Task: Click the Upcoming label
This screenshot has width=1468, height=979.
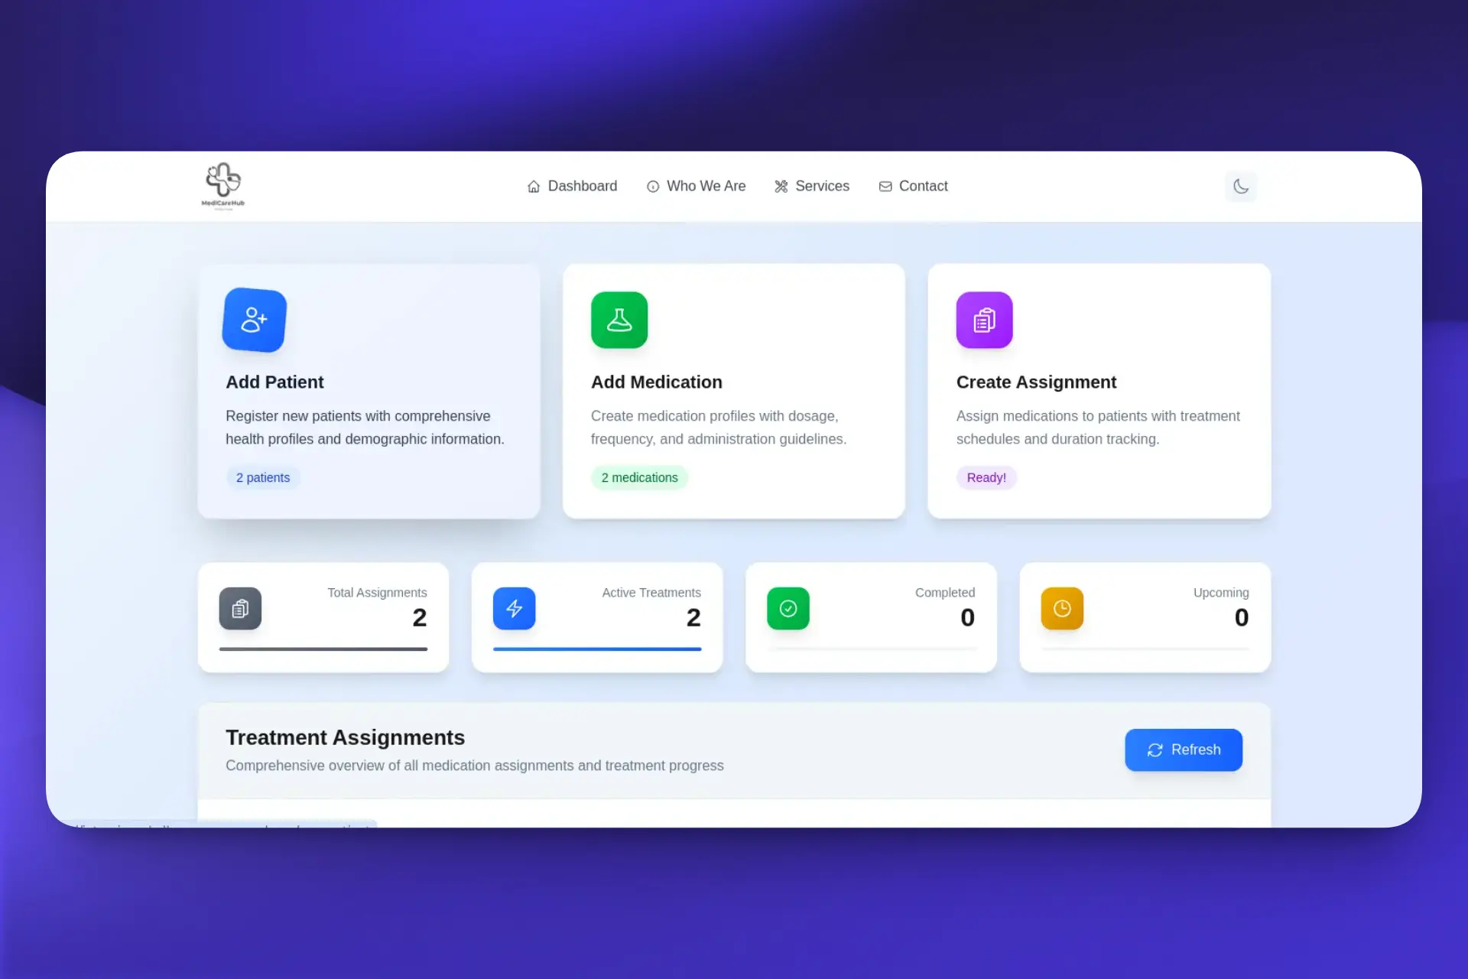Action: click(1221, 593)
